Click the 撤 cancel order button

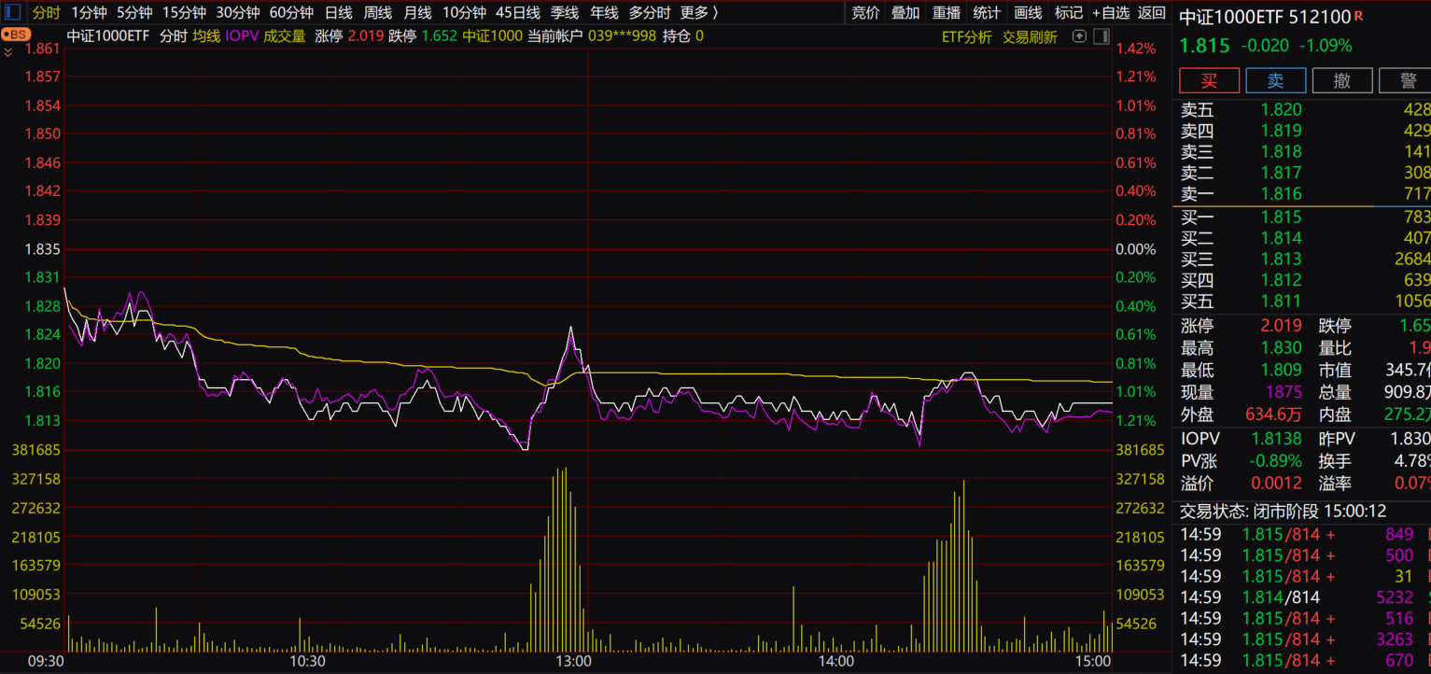(1341, 80)
